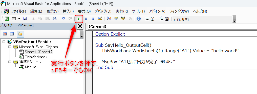
Task: Open Find with the binoculars icon
Action: (x=54, y=19)
